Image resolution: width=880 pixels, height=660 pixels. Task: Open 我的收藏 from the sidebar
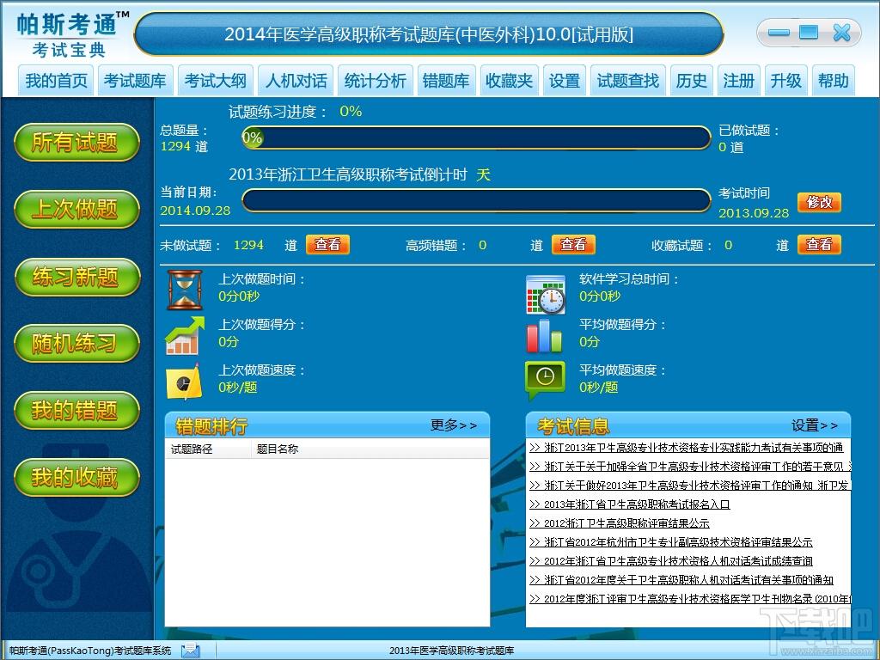[76, 477]
